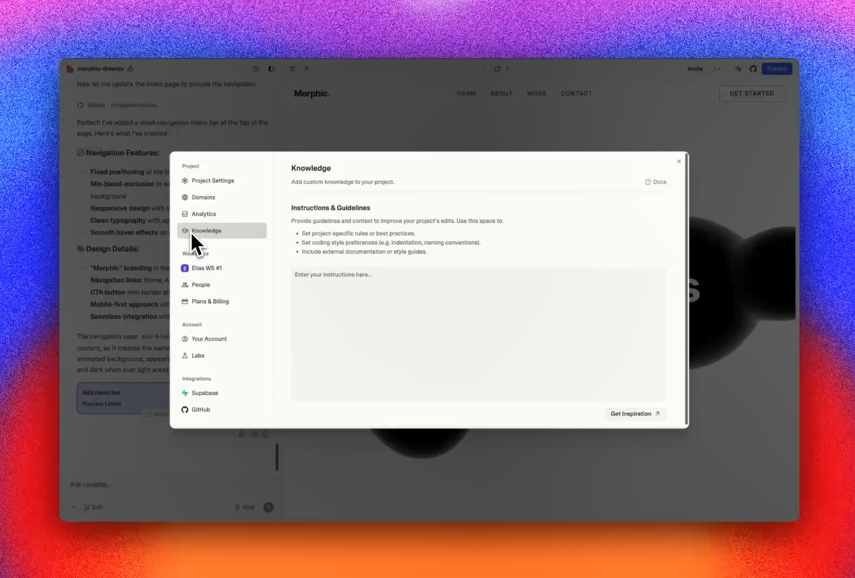Image resolution: width=855 pixels, height=578 pixels.
Task: Click the HOME link in the Morphic preview
Action: (467, 94)
